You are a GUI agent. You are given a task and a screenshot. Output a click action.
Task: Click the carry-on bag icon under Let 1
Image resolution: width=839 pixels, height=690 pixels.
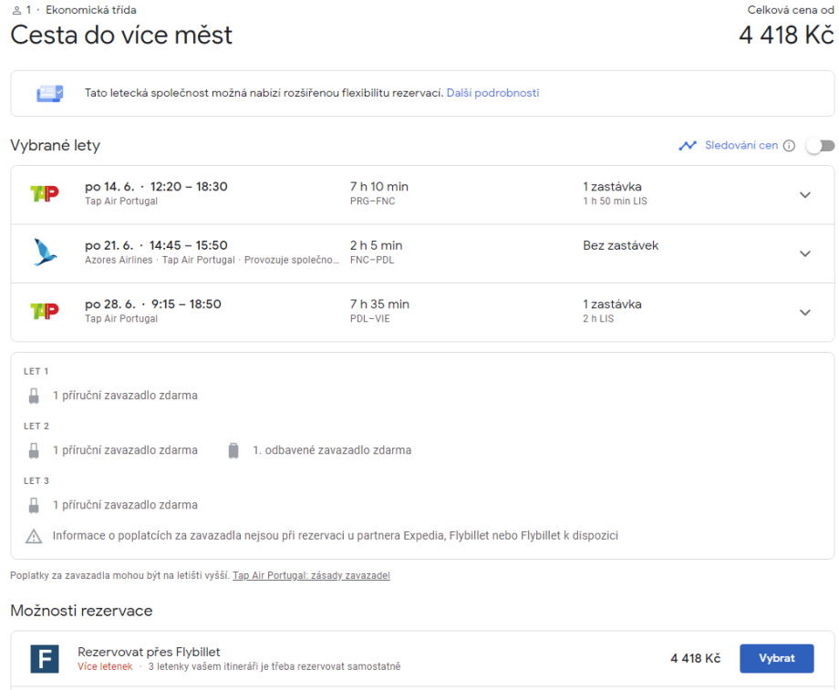point(34,396)
